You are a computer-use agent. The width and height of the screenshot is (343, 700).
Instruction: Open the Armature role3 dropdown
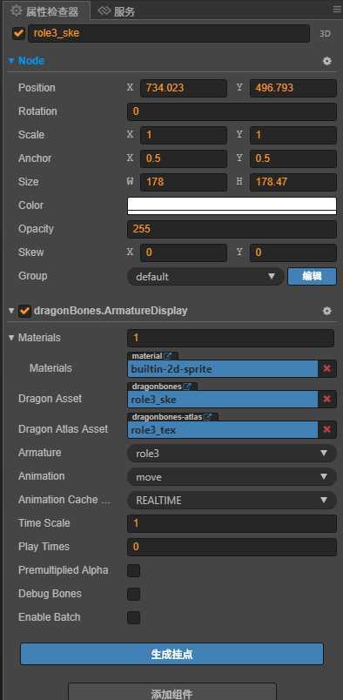(x=232, y=453)
